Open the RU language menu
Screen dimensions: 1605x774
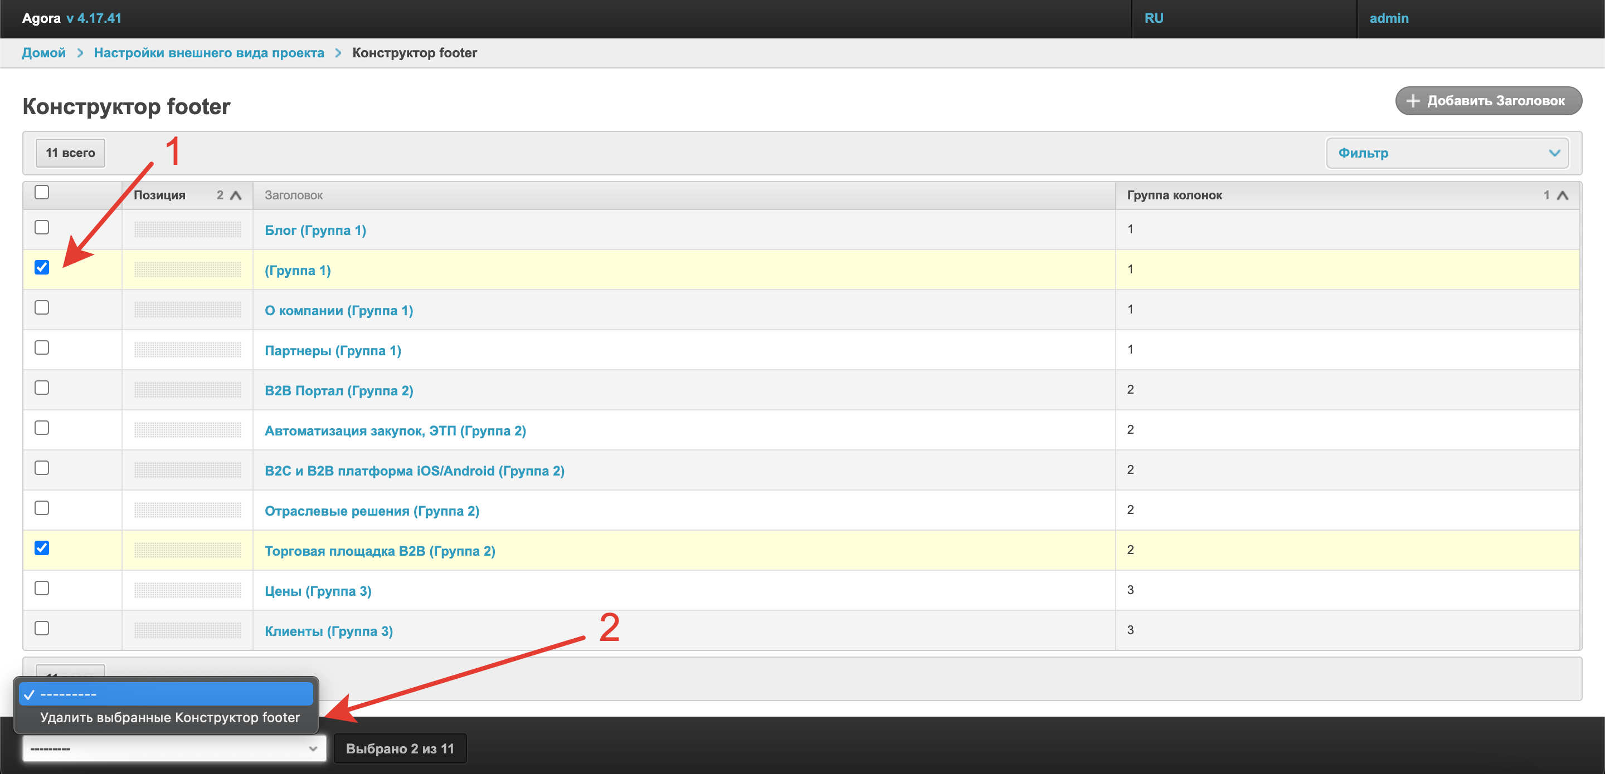coord(1153,18)
